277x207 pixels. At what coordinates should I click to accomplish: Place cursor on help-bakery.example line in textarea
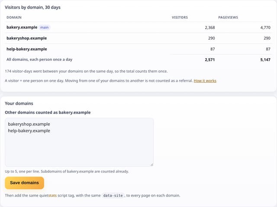pyautogui.click(x=29, y=131)
